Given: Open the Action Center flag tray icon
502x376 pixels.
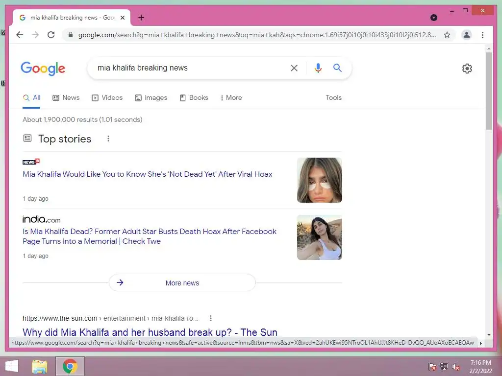Looking at the screenshot, I should 432,366.
